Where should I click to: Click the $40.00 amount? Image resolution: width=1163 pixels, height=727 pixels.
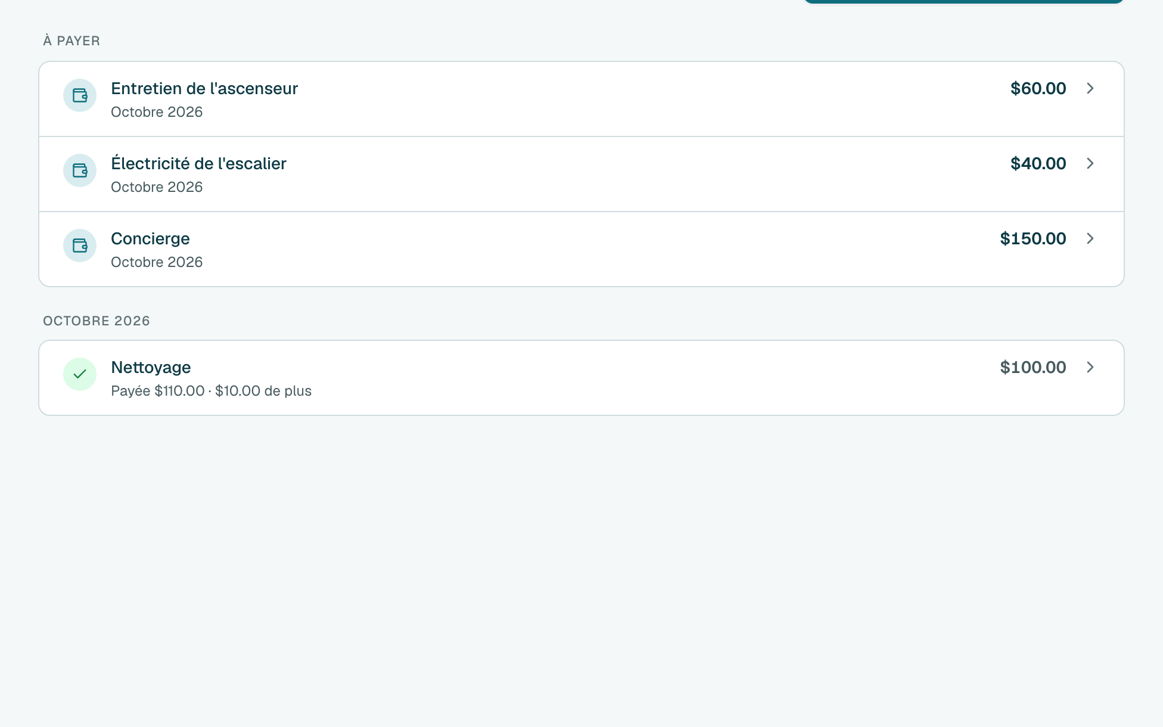(1038, 163)
